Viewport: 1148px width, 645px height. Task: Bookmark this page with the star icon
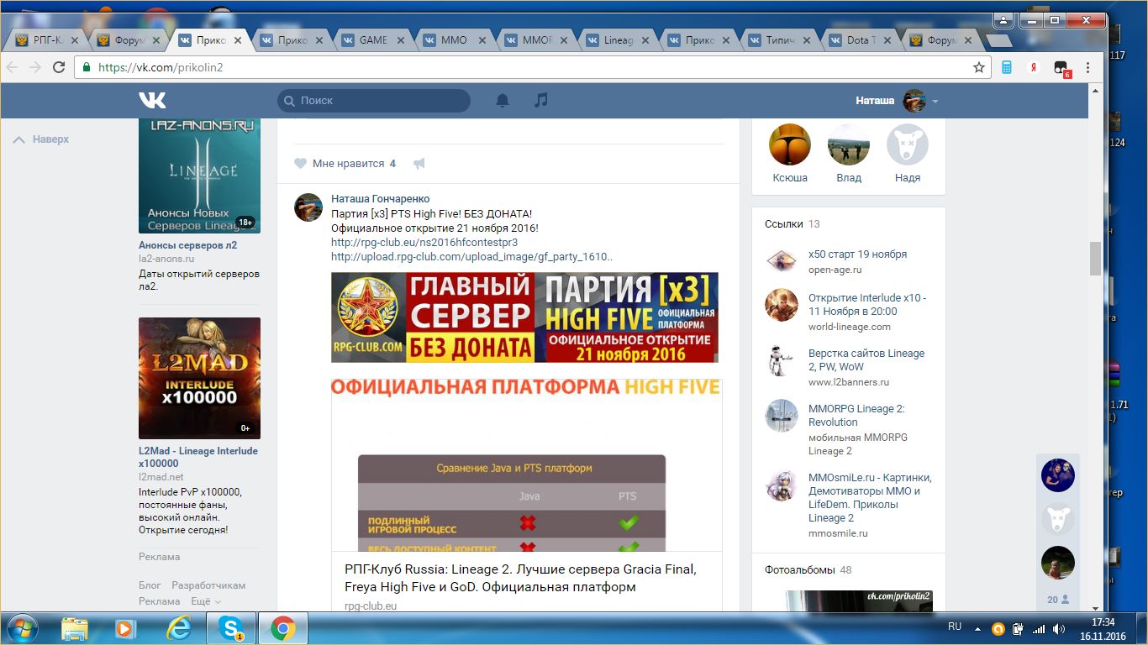pos(979,67)
